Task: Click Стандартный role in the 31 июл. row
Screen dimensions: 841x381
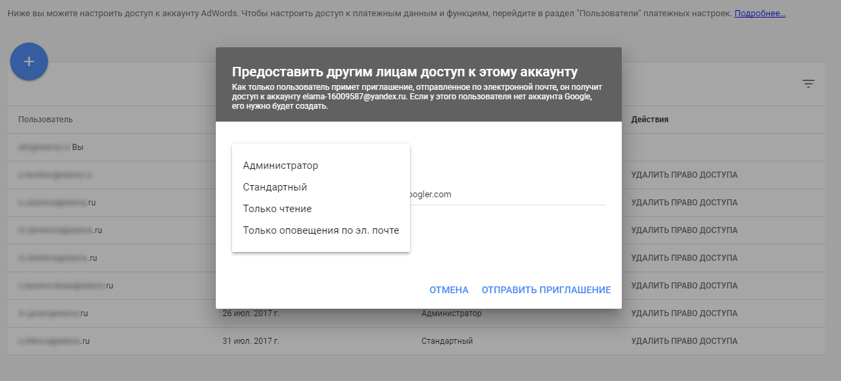Action: click(447, 341)
